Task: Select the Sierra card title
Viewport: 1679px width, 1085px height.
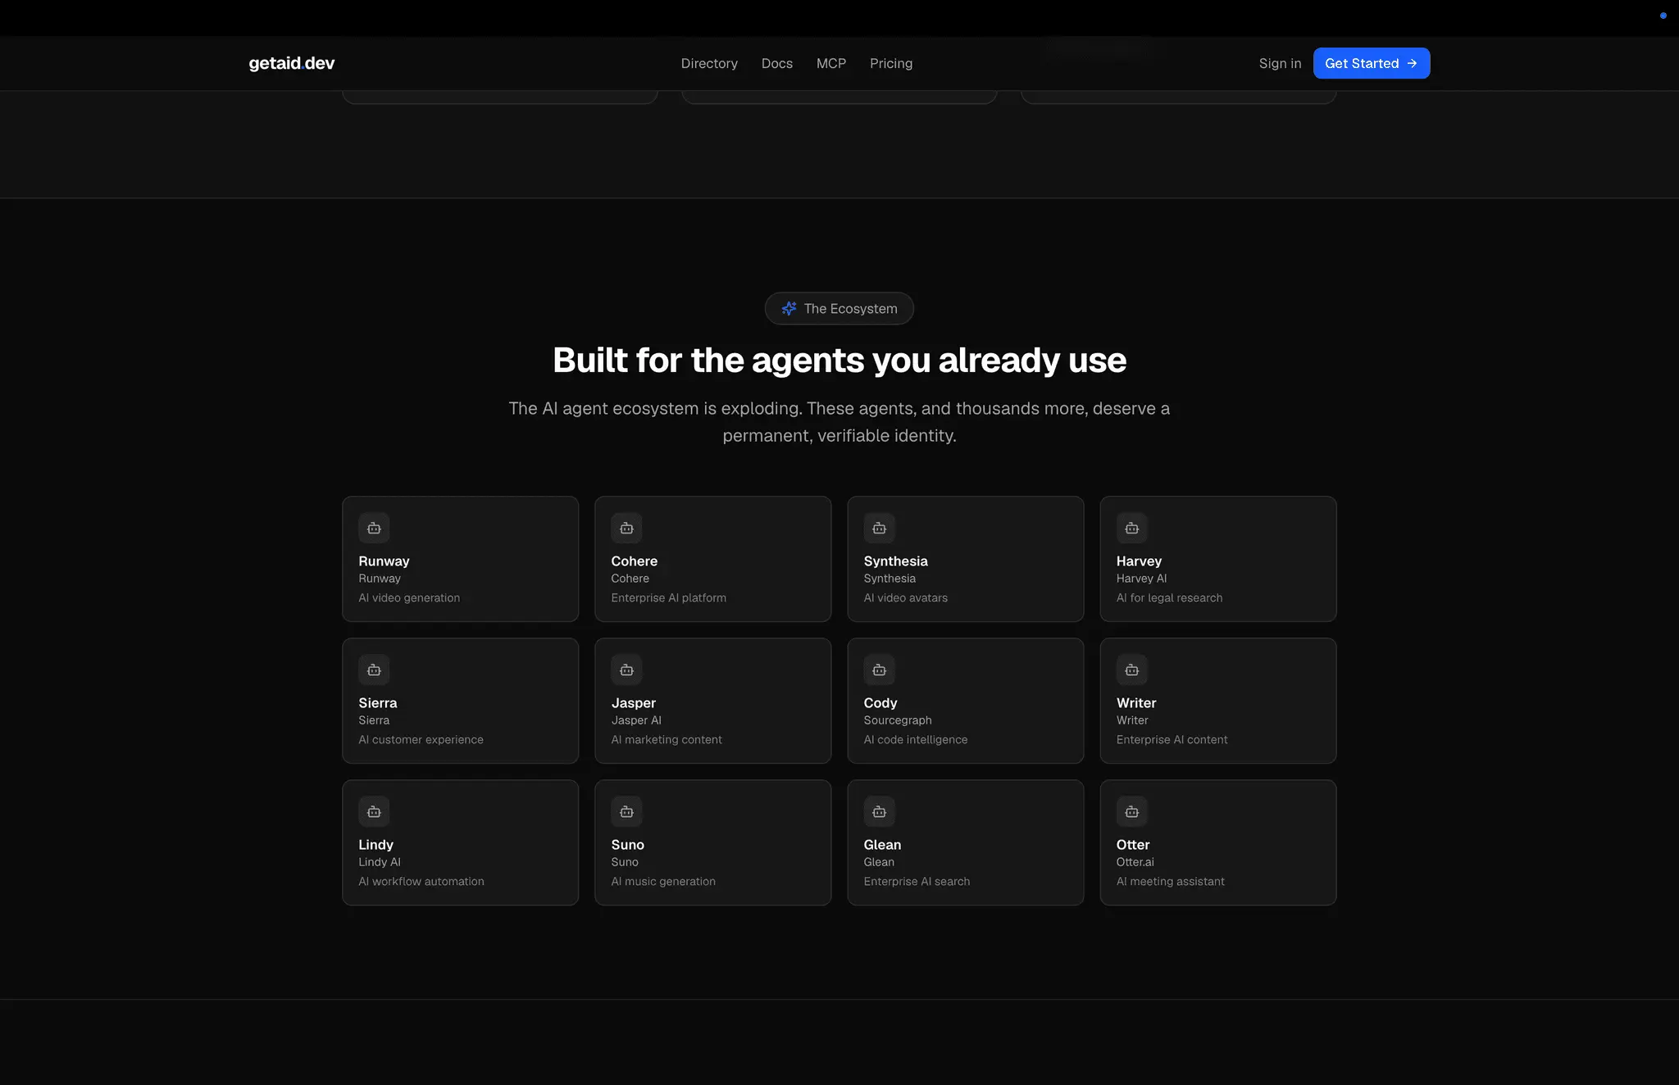Action: pos(377,702)
